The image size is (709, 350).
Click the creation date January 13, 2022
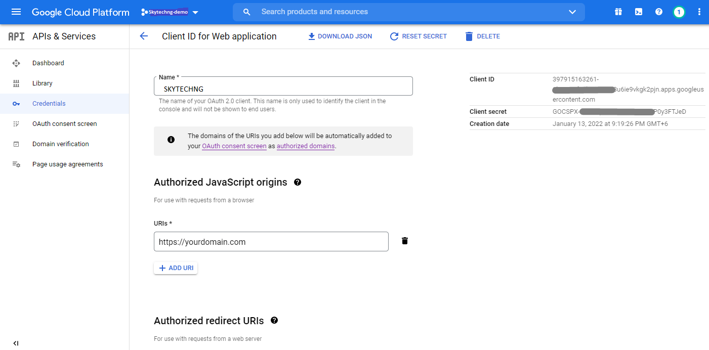pos(610,124)
